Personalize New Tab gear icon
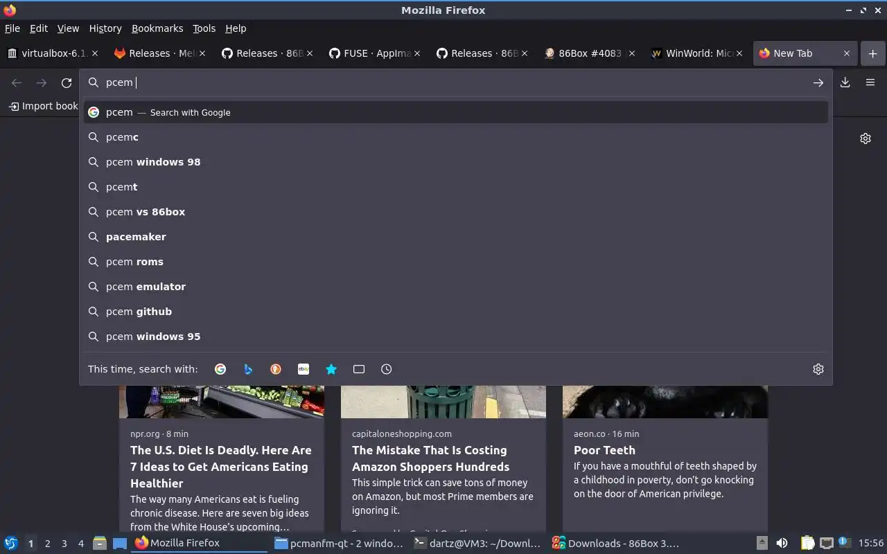This screenshot has width=887, height=554. coord(866,138)
